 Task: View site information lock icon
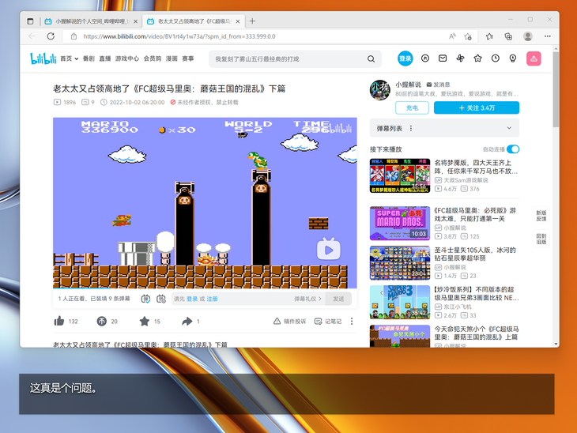click(x=74, y=36)
